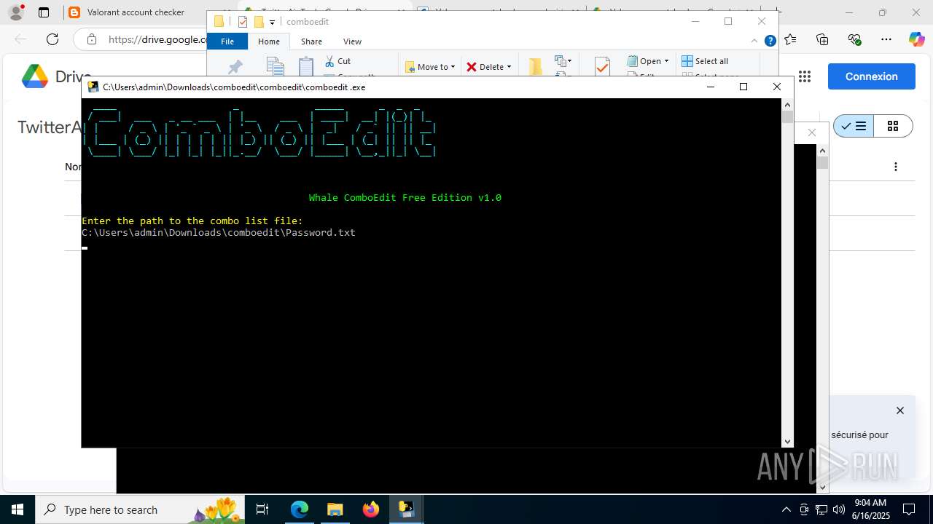Viewport: 933px width, 524px height.
Task: Open comboedit console window system menu icon
Action: click(x=93, y=87)
